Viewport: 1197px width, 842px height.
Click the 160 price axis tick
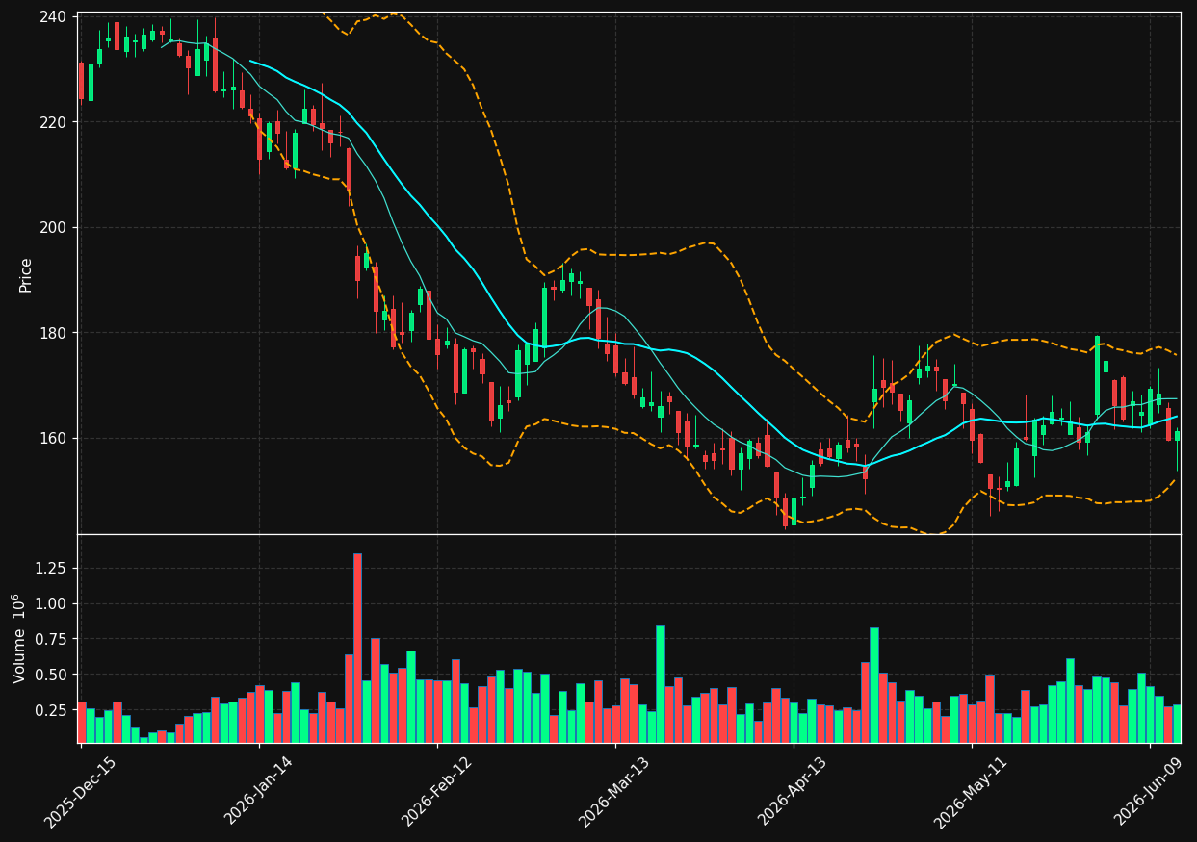(53, 438)
